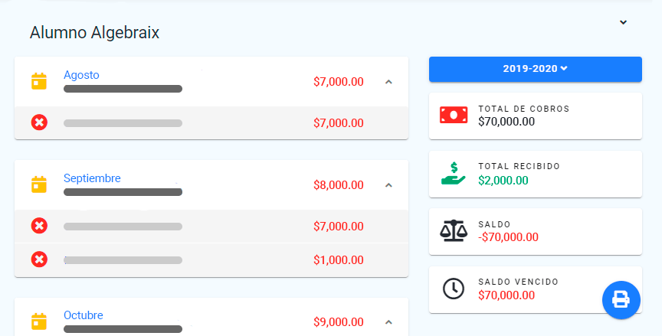Viewport: 662px width, 336px height.
Task: Click the Saldo Vencido clock icon
Action: [453, 289]
